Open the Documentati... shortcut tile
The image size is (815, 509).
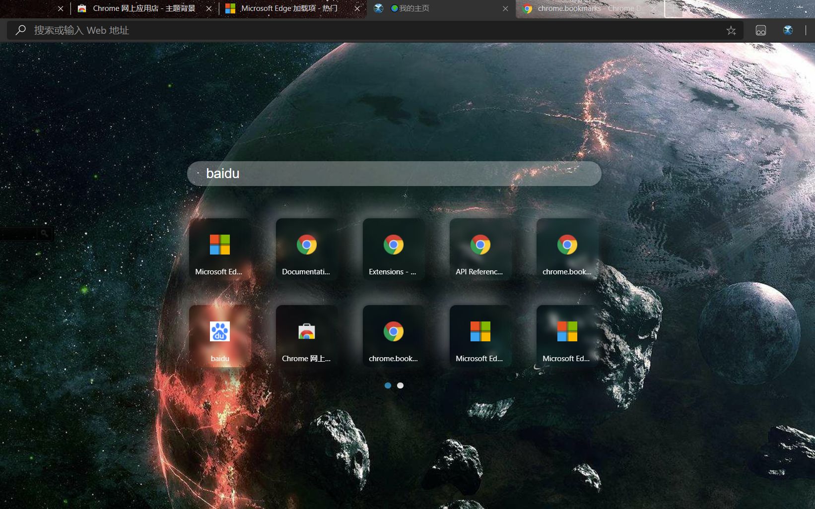307,250
